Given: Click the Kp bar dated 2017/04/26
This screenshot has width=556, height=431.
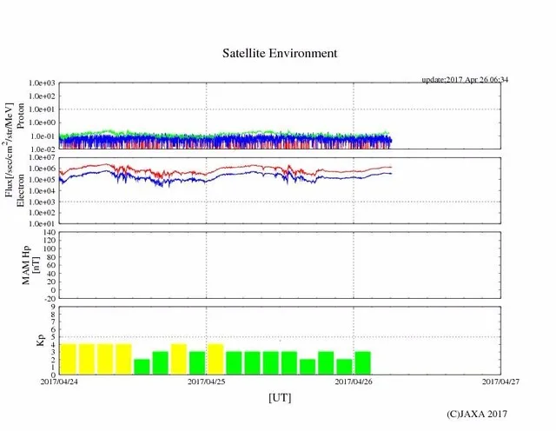Looking at the screenshot, I should (x=363, y=363).
